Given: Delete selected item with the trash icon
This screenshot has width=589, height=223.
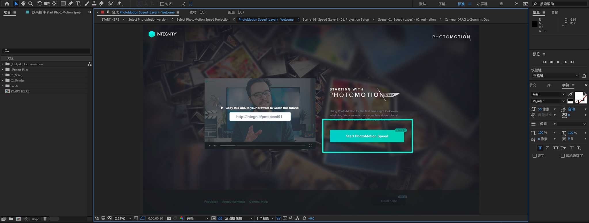Looking at the screenshot, I should pos(45,219).
